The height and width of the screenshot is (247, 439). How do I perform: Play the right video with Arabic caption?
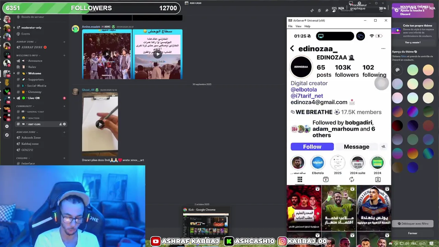157,54
